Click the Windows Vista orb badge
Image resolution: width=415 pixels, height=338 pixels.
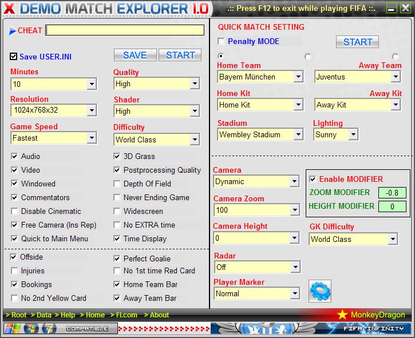(x=31, y=328)
